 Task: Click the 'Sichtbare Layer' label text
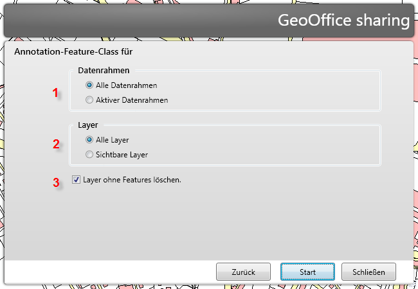(122, 155)
